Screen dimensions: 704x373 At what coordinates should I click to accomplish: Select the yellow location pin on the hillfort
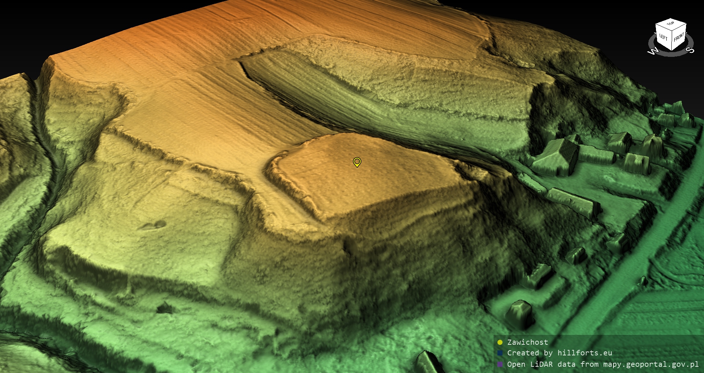357,162
